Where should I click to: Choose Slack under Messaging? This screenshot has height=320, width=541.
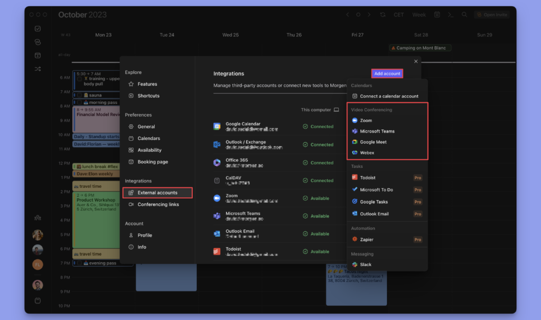pyautogui.click(x=365, y=264)
